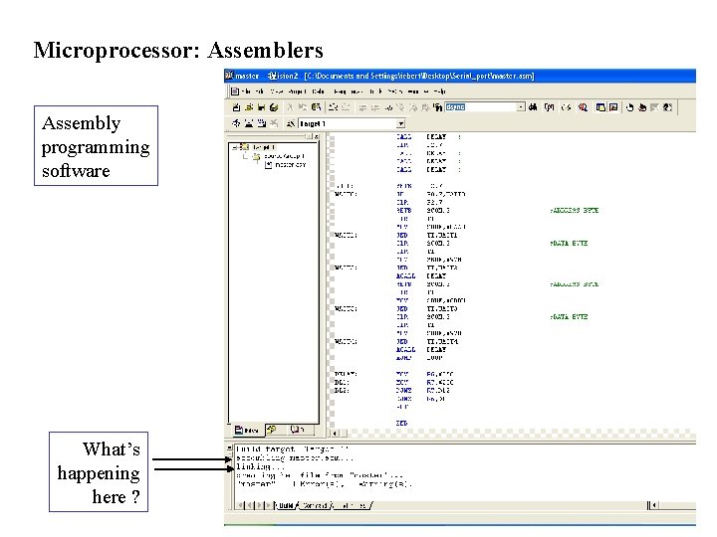The image size is (717, 537).
Task: Click the END directive in the editor
Action: [x=402, y=424]
